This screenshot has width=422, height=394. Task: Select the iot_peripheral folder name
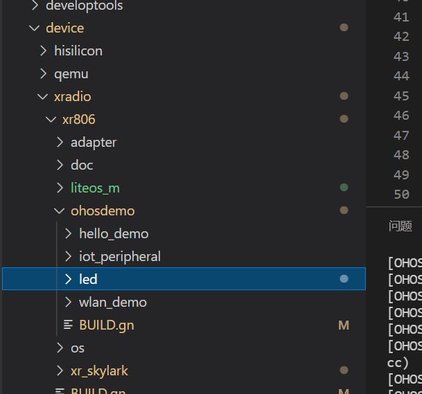(120, 257)
